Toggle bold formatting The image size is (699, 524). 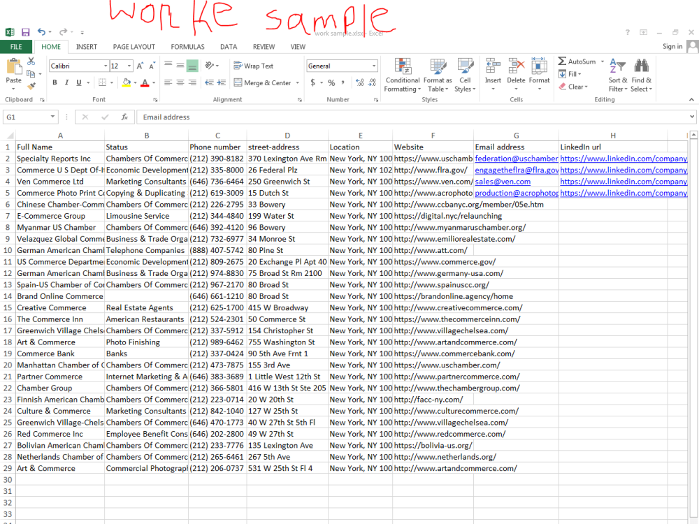tap(55, 82)
